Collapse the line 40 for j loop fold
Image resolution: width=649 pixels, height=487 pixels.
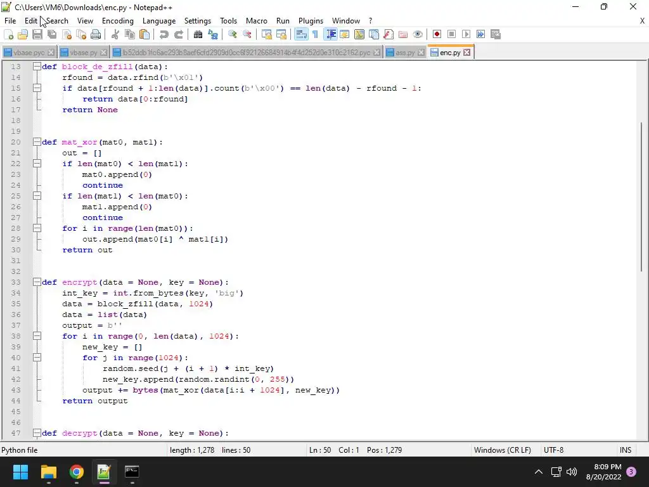coord(37,357)
